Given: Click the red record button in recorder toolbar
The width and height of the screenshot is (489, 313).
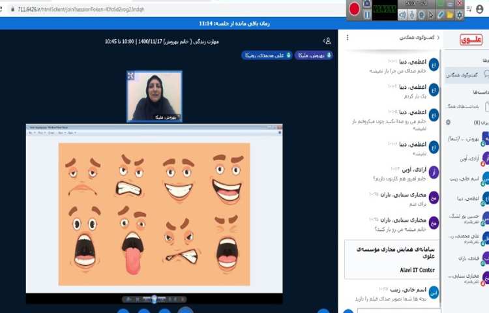Looking at the screenshot, I should click(355, 8).
